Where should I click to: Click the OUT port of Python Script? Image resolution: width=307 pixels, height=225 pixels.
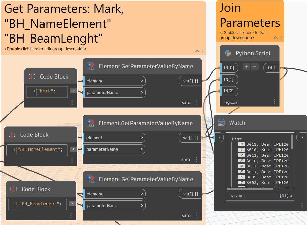(272, 68)
